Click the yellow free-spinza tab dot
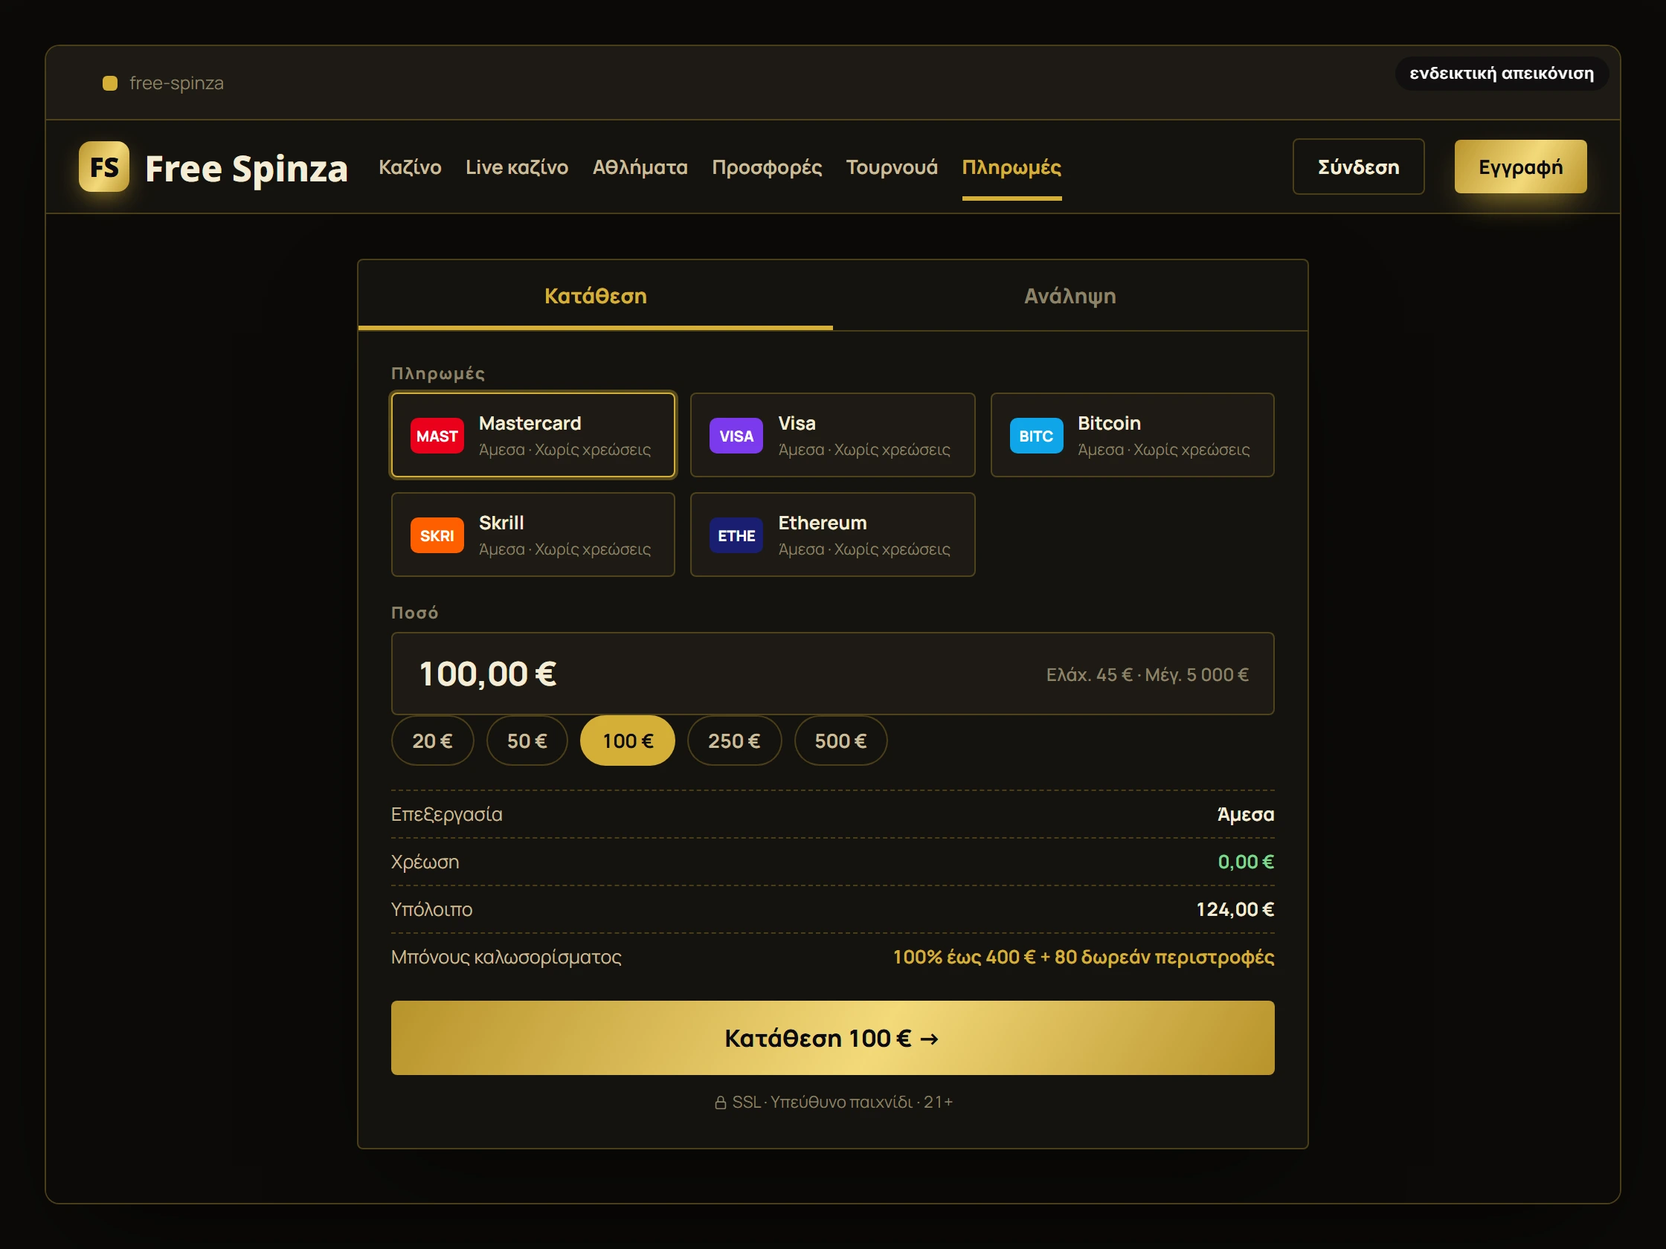The width and height of the screenshot is (1666, 1249). pos(110,83)
